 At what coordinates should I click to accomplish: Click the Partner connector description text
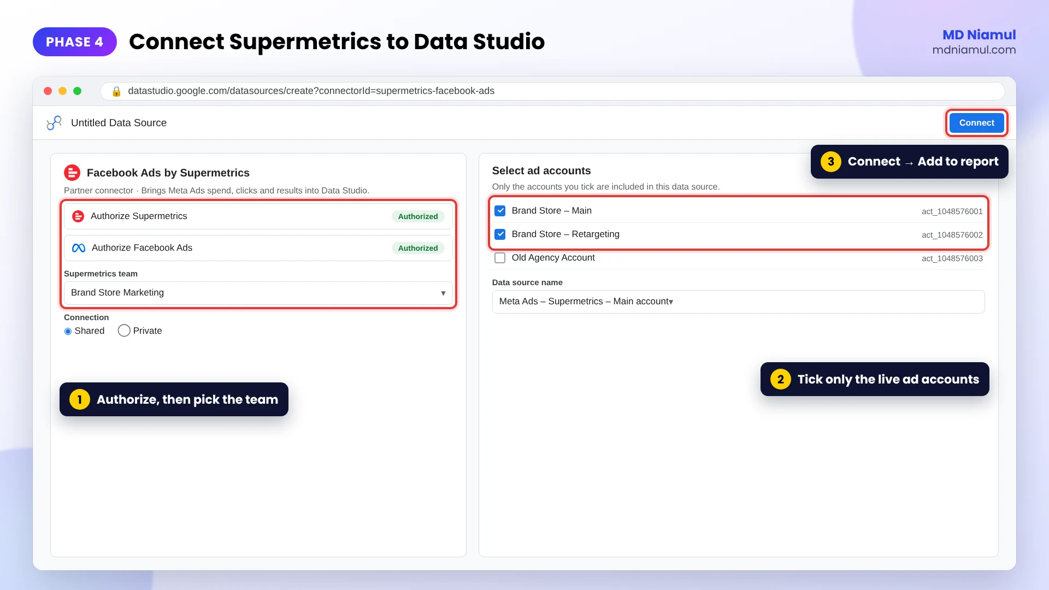point(216,191)
